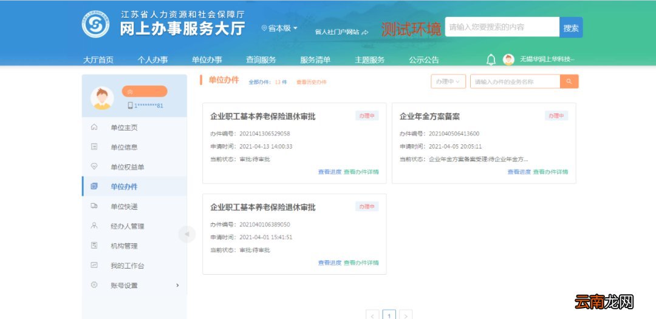Click the home icon beside 单位主页

coord(94,127)
